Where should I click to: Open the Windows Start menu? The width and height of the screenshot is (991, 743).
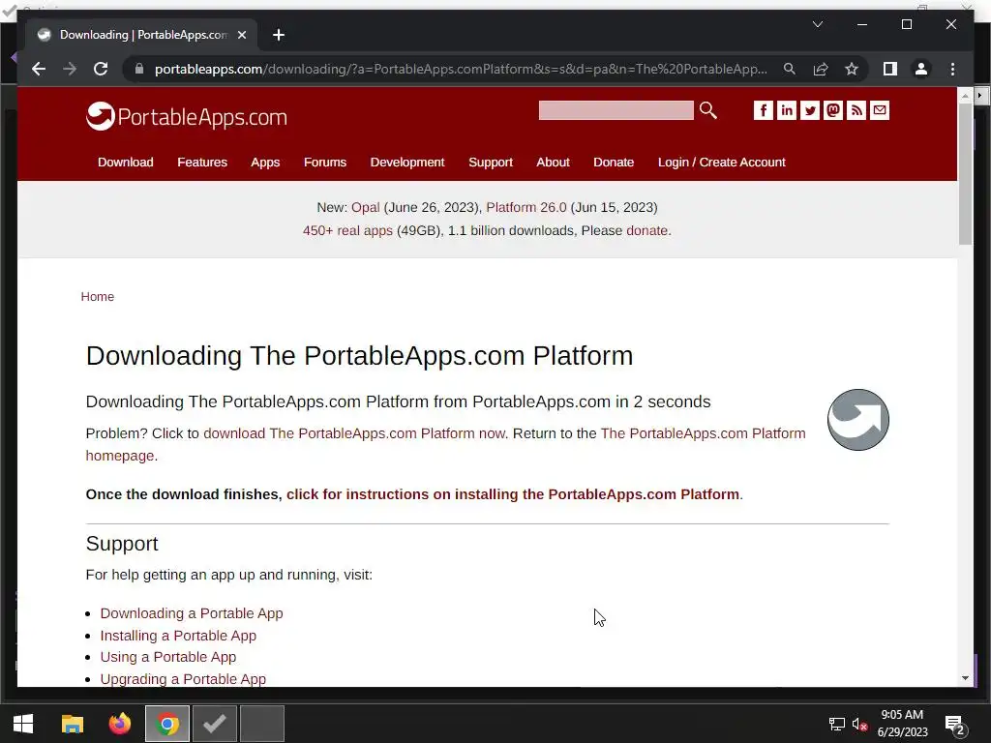point(23,724)
